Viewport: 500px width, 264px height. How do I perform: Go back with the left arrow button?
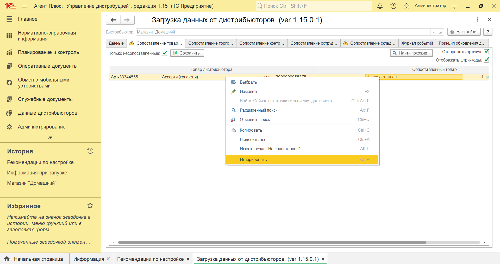[x=113, y=20]
